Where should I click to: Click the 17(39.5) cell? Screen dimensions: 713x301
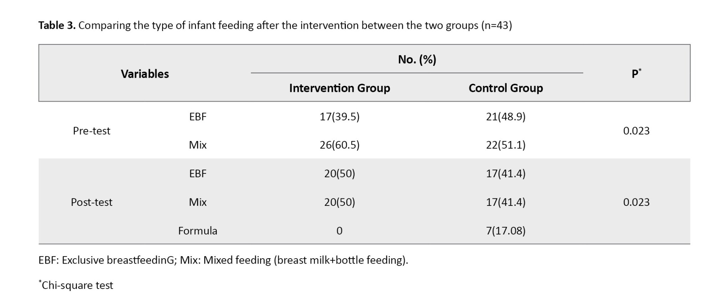click(x=339, y=116)
